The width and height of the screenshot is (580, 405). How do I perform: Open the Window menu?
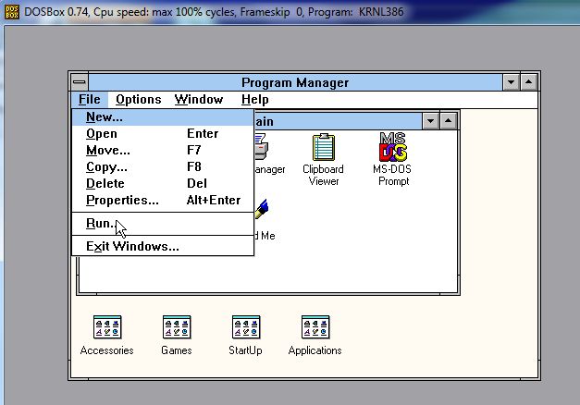coord(199,100)
